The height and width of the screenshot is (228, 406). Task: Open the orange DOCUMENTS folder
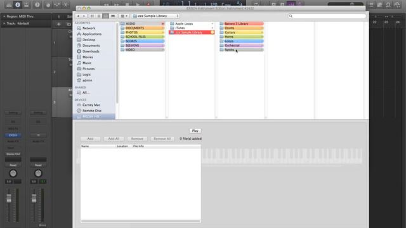pyautogui.click(x=142, y=28)
